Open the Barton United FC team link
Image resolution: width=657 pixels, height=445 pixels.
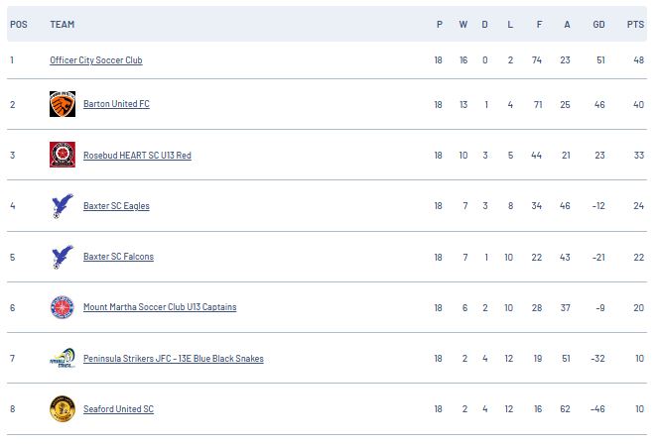116,104
